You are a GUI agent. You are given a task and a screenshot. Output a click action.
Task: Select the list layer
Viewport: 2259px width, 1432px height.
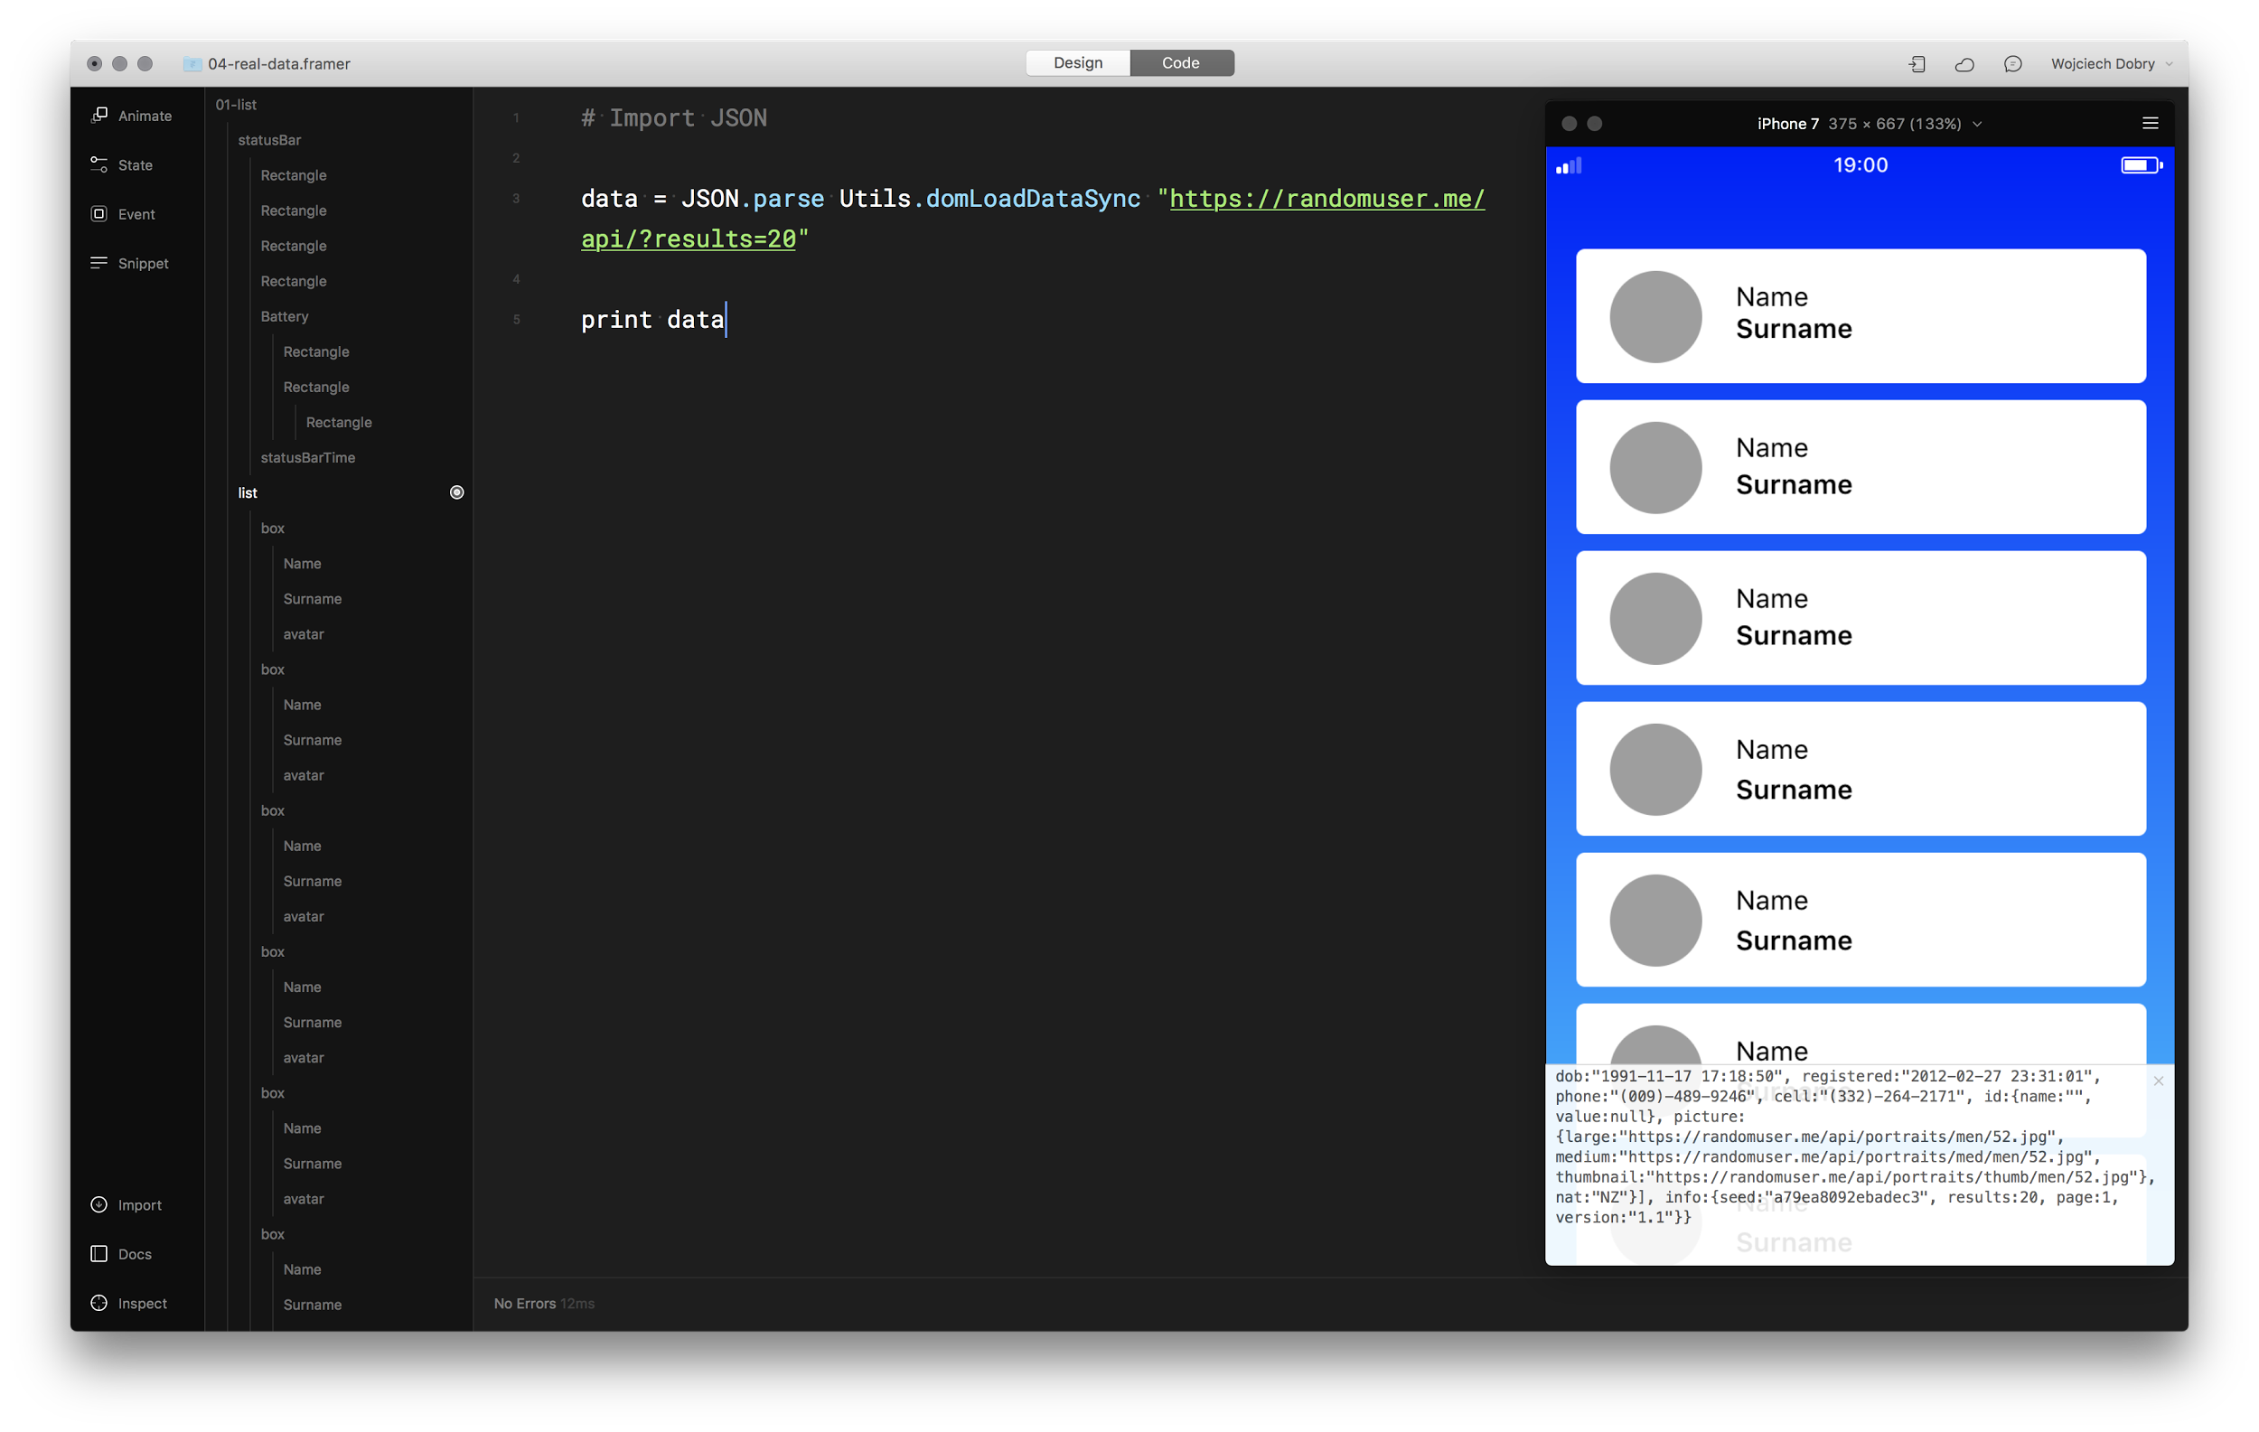click(x=248, y=492)
